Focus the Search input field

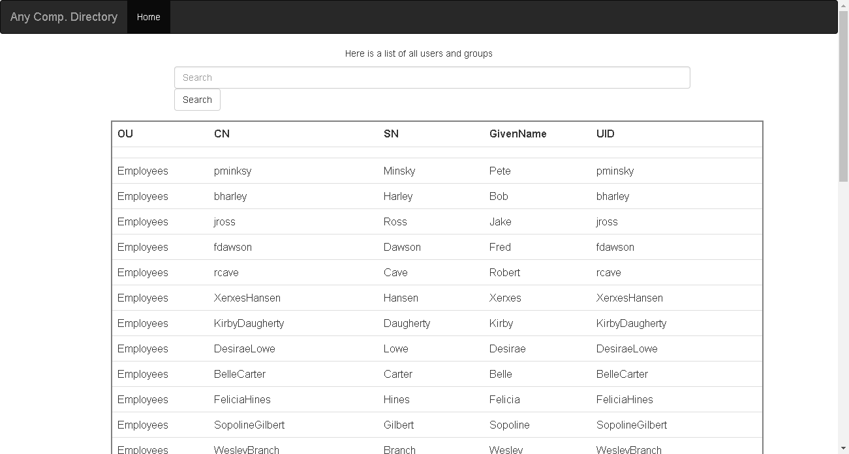[x=432, y=78]
